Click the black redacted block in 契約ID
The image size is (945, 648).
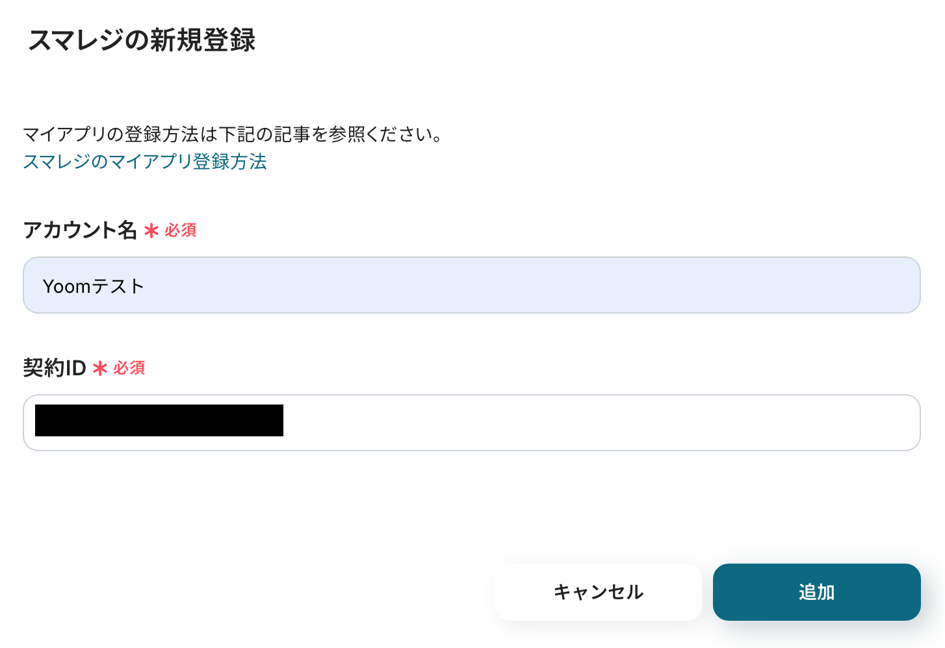(x=159, y=420)
